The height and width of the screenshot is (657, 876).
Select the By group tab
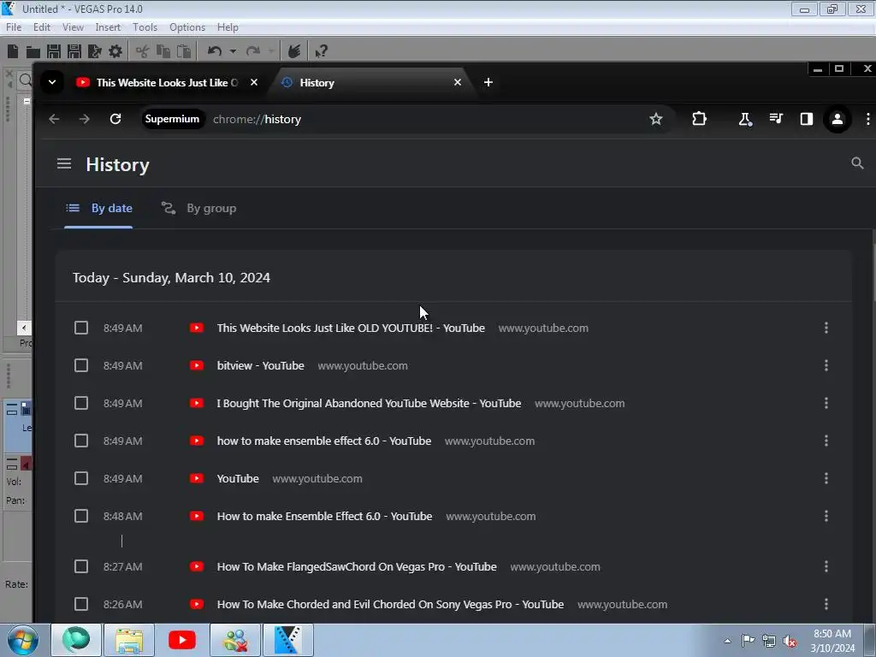coord(198,209)
